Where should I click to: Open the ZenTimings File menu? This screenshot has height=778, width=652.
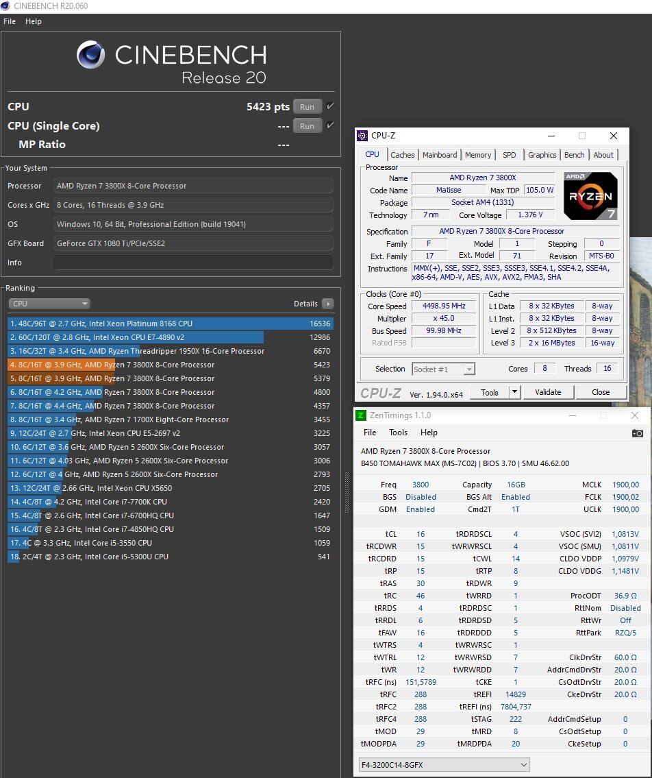click(370, 432)
